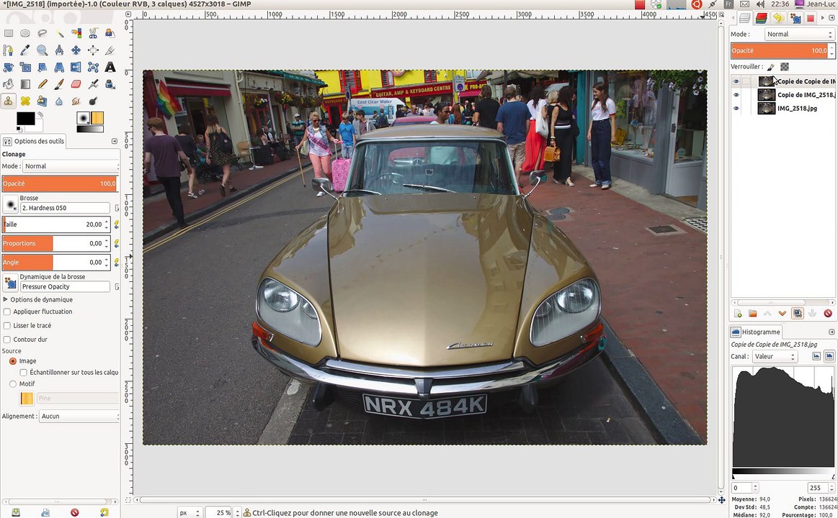Delete the layer using the red delete icon
The height and width of the screenshot is (518, 838).
pos(828,314)
